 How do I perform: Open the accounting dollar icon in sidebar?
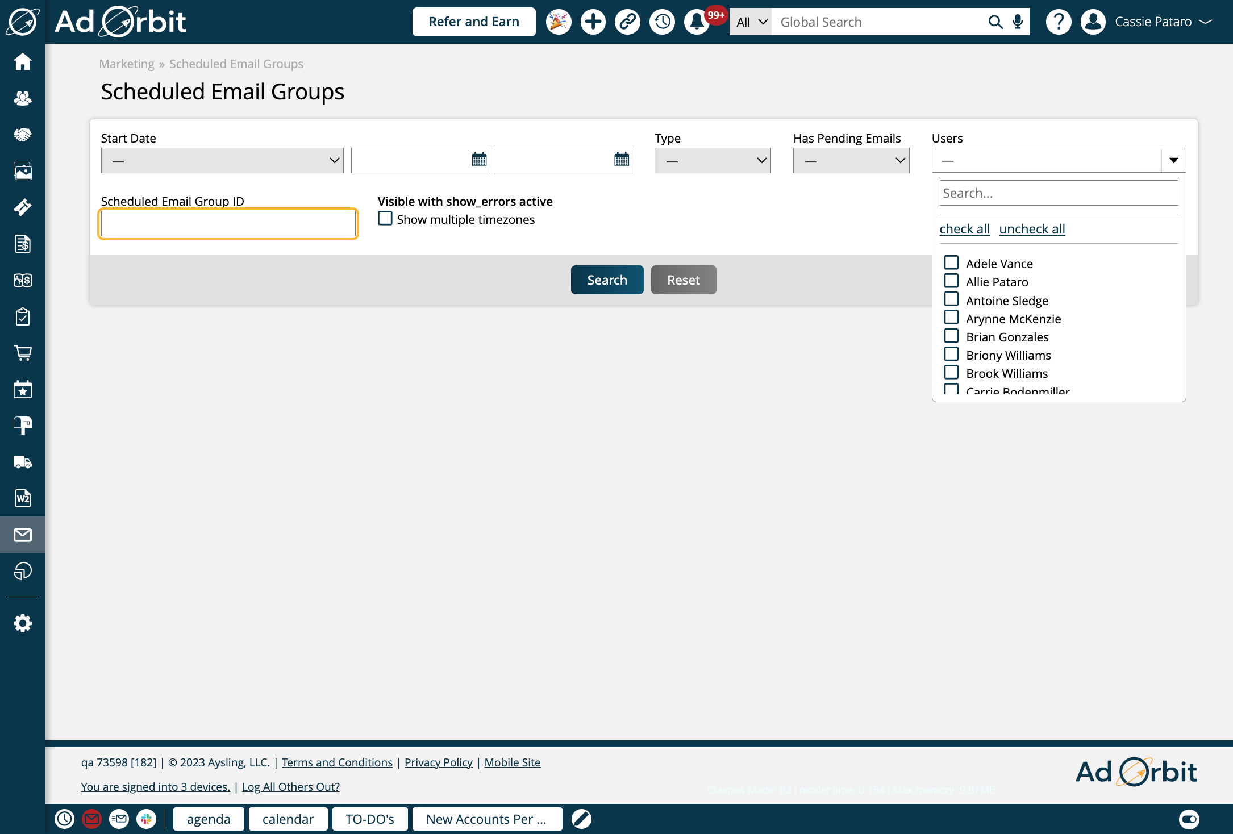tap(23, 280)
